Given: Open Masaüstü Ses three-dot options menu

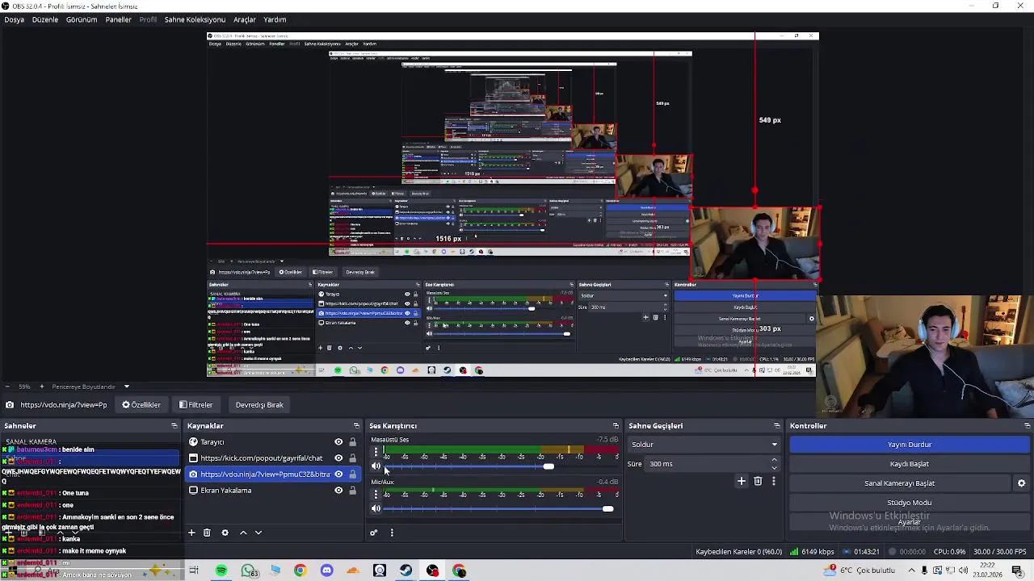Looking at the screenshot, I should pyautogui.click(x=376, y=452).
